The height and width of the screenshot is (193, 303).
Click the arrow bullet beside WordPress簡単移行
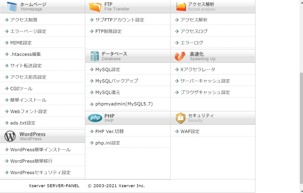pos(7,161)
